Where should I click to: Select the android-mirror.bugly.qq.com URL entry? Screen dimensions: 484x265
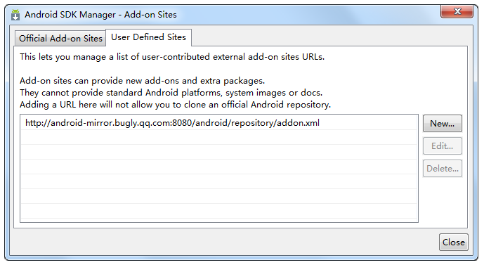(218, 122)
